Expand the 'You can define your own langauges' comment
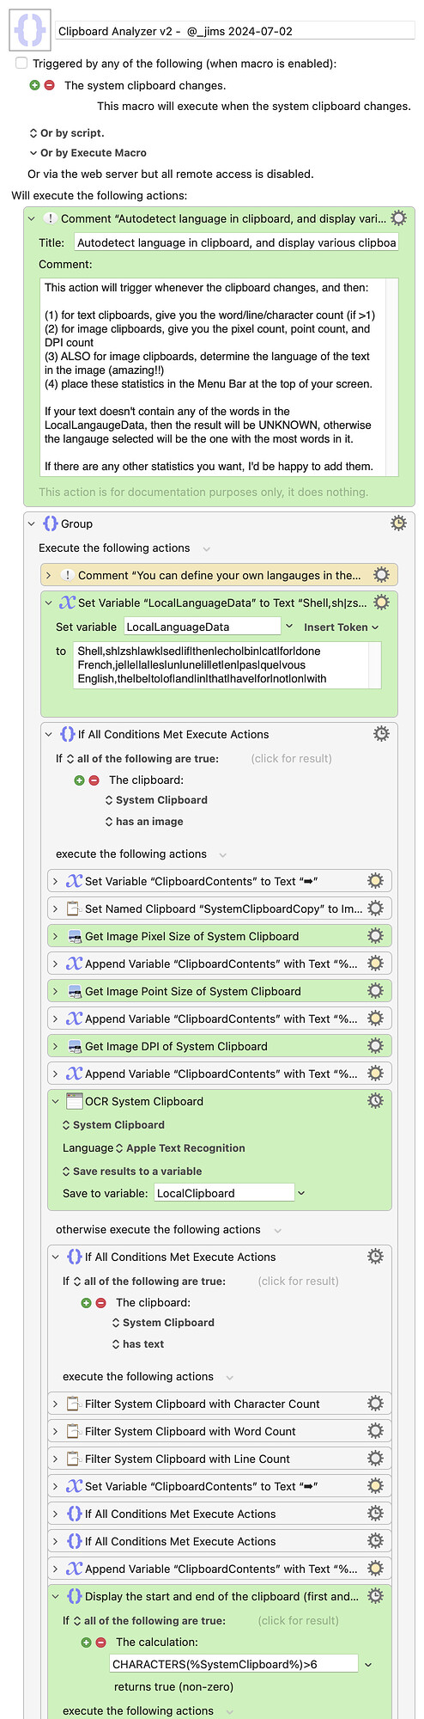 point(49,575)
